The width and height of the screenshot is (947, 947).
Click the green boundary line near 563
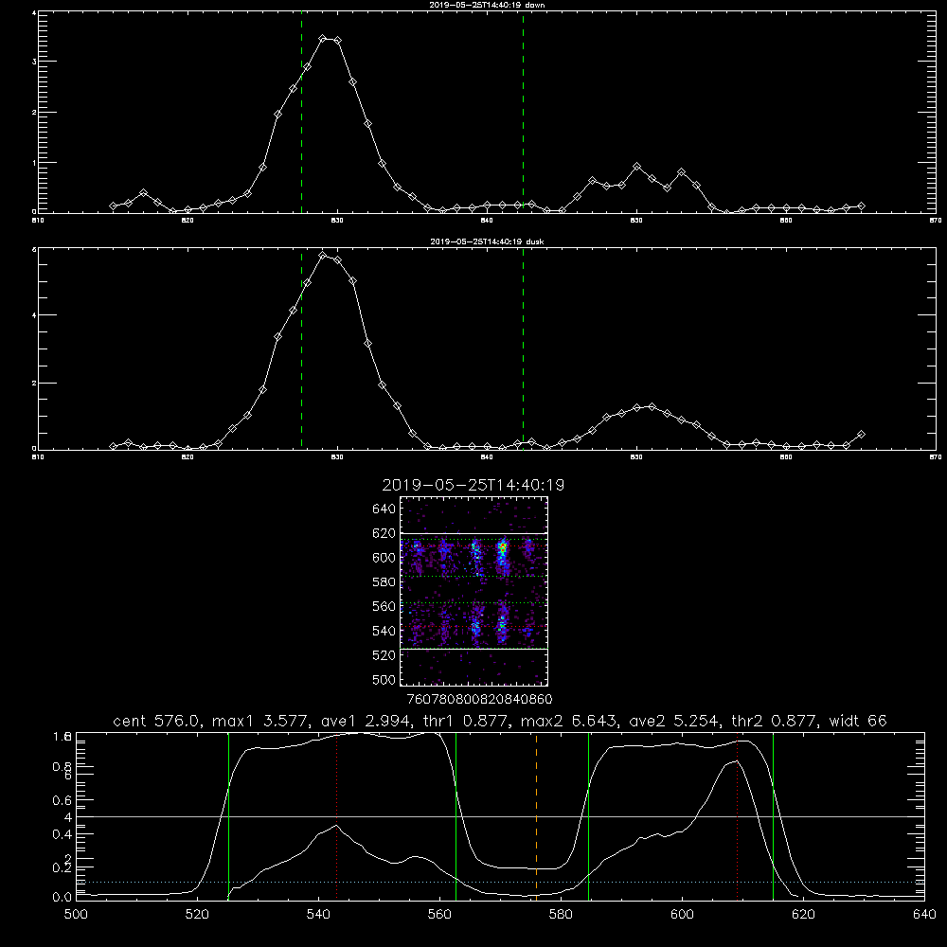(456, 816)
